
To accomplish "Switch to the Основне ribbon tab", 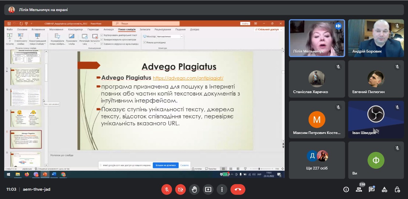I will [x=22, y=30].
